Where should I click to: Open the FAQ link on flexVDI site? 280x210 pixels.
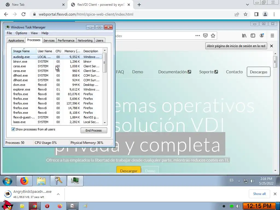pyautogui.click(x=120, y=72)
